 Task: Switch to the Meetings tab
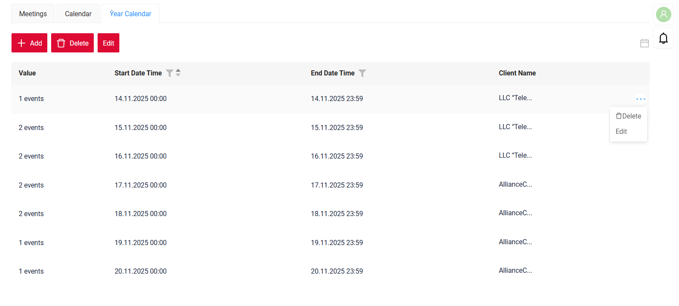click(33, 14)
